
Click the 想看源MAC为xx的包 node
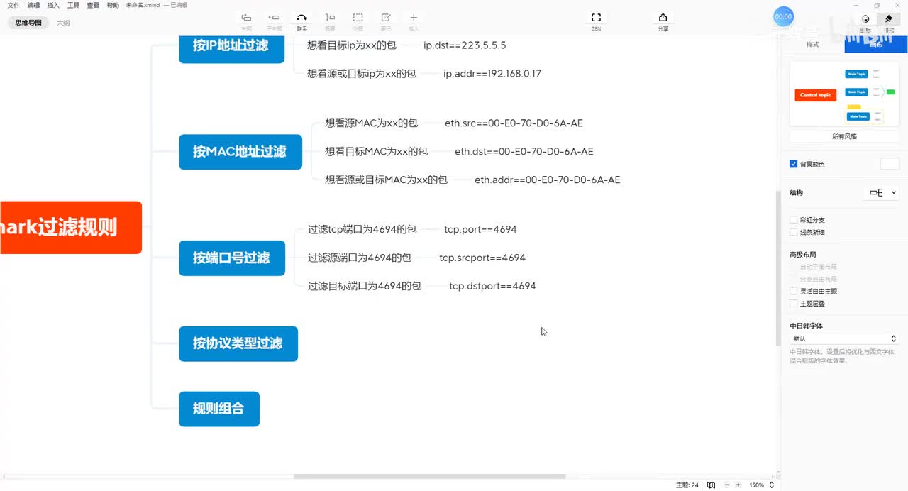[x=372, y=123]
